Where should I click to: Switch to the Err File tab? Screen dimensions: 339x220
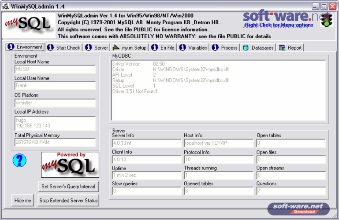[163, 48]
